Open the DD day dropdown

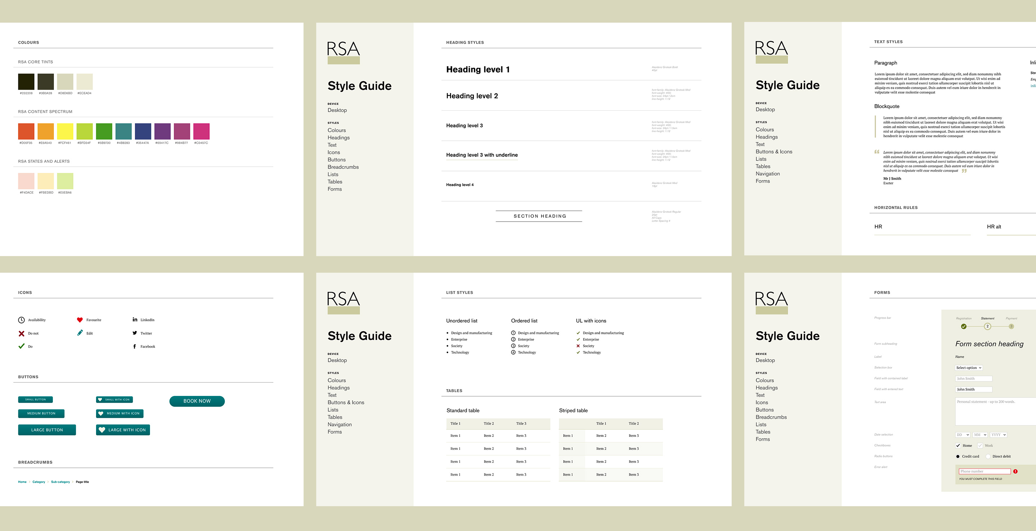click(x=962, y=435)
